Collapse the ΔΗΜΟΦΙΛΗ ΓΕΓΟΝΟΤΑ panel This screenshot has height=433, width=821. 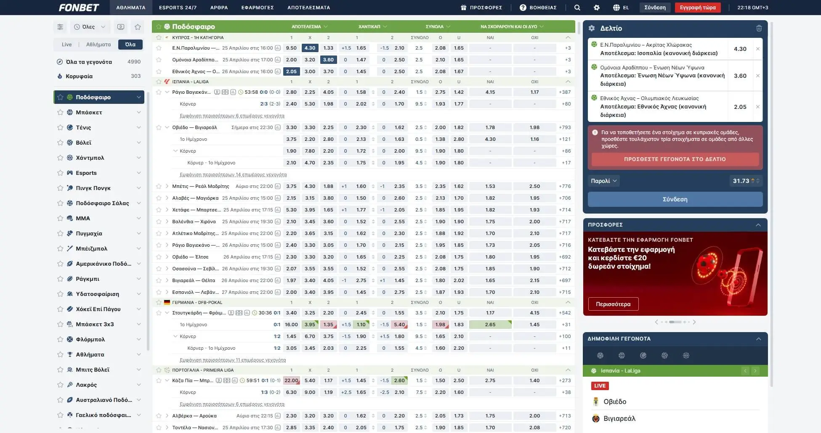pos(758,339)
